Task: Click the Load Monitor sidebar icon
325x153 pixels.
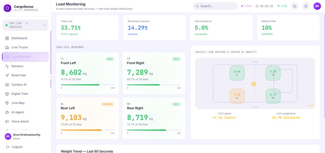Action: [7, 57]
